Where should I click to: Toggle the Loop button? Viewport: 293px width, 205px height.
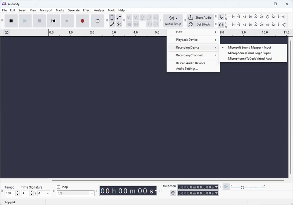(x=97, y=21)
